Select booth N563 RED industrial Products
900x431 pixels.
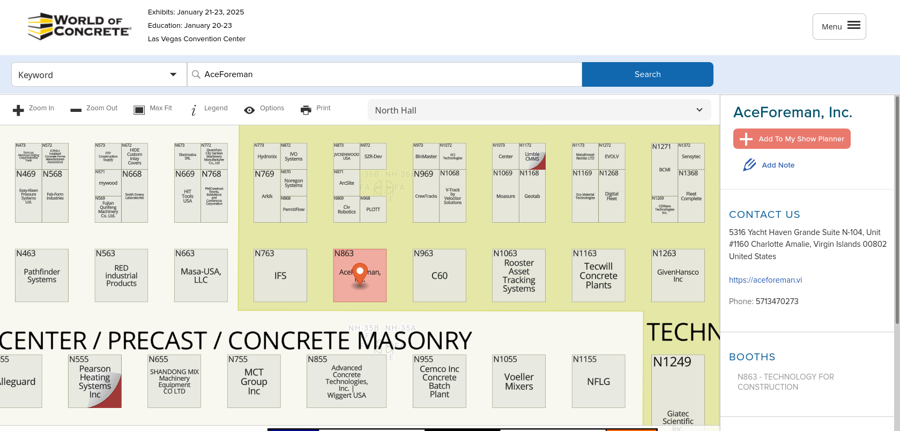click(x=121, y=275)
